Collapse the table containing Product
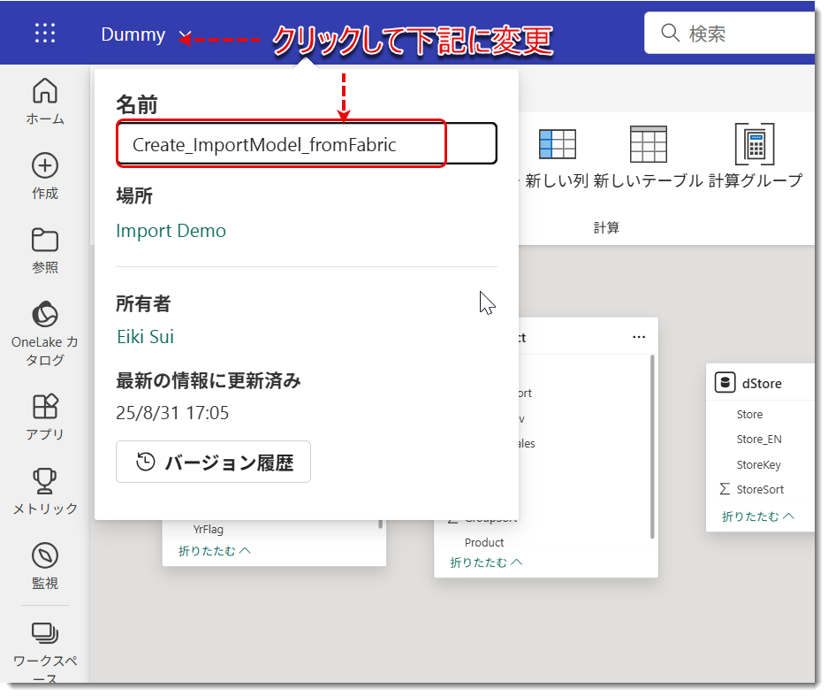This screenshot has width=828, height=696. pos(486,562)
